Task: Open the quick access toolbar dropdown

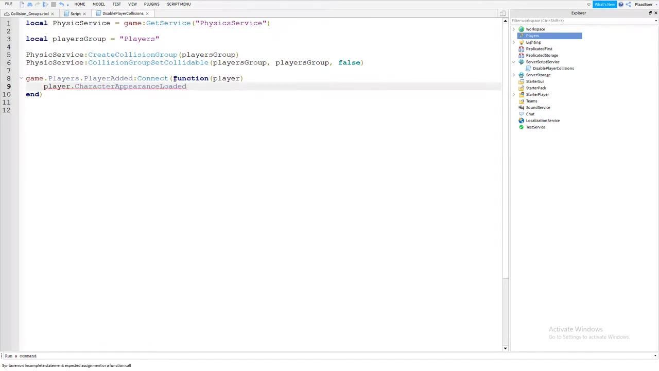Action: coord(67,5)
